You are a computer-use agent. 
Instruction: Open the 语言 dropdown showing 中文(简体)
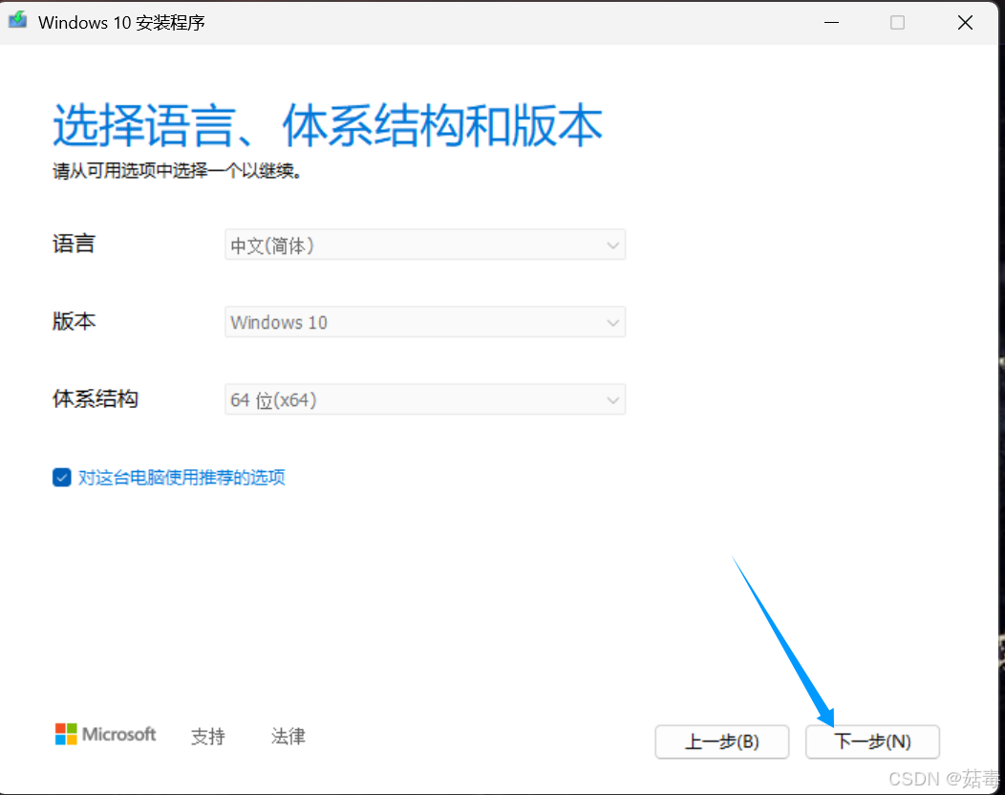click(x=425, y=245)
